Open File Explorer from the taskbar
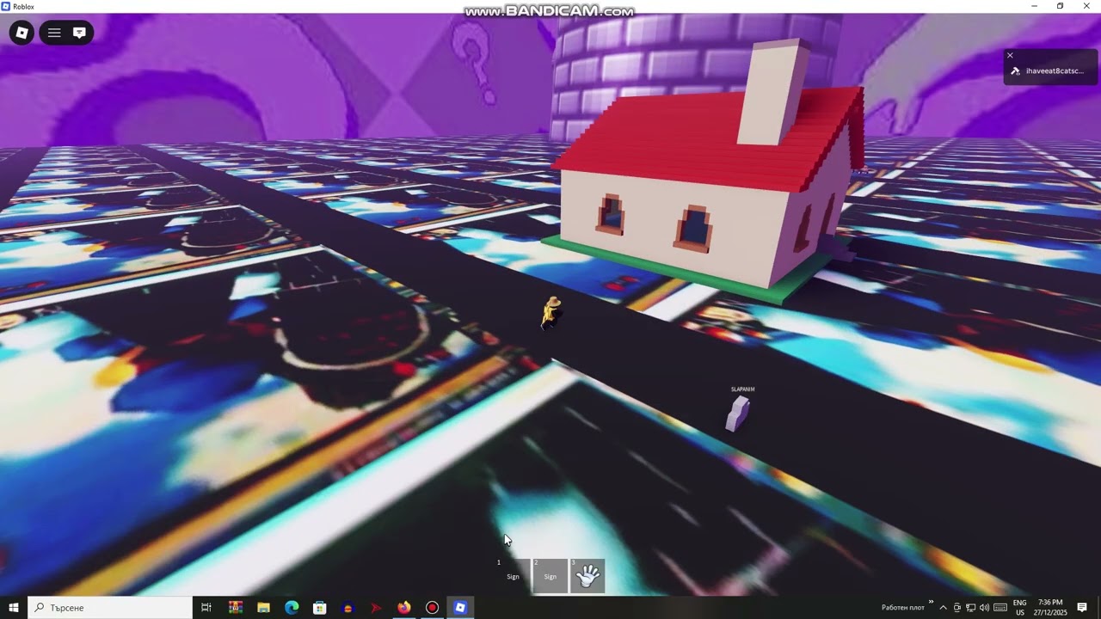1101x619 pixels. click(263, 608)
